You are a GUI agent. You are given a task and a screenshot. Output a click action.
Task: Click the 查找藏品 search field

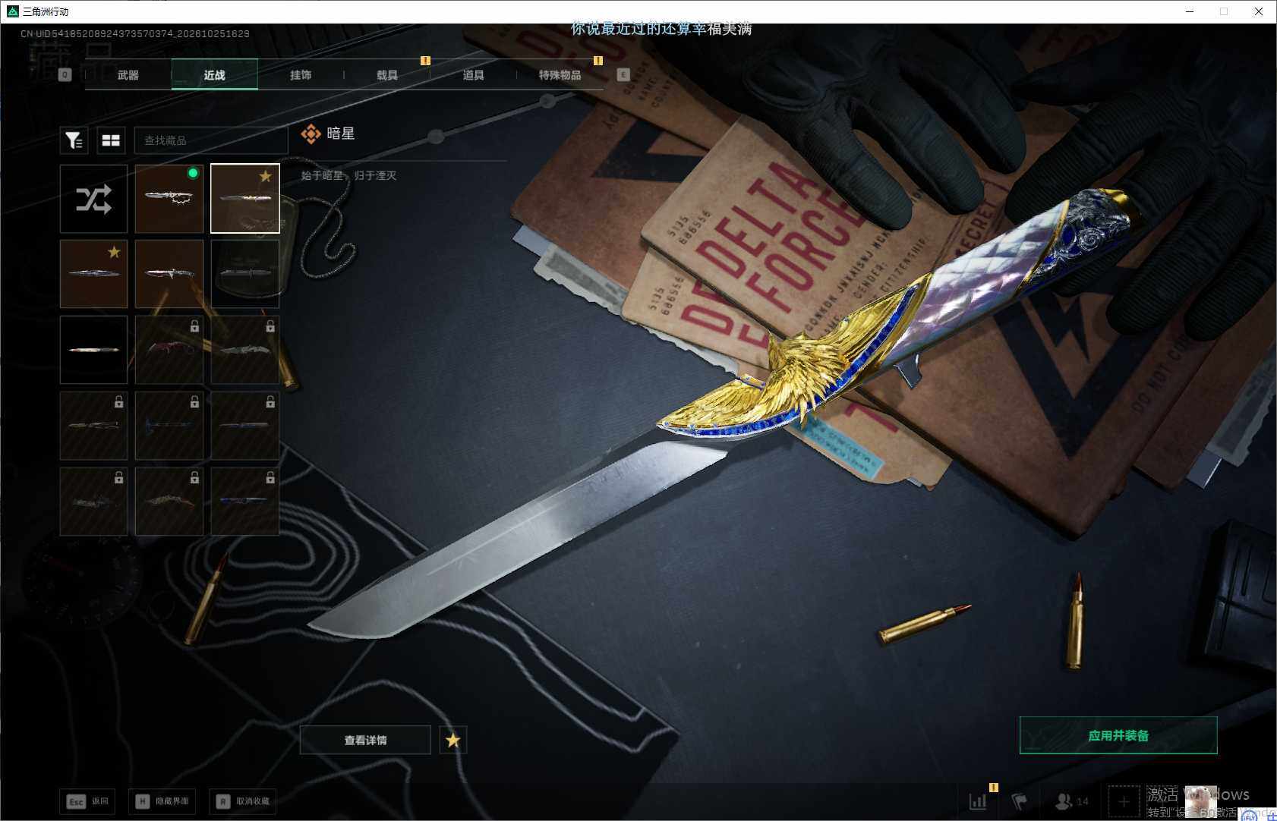211,140
